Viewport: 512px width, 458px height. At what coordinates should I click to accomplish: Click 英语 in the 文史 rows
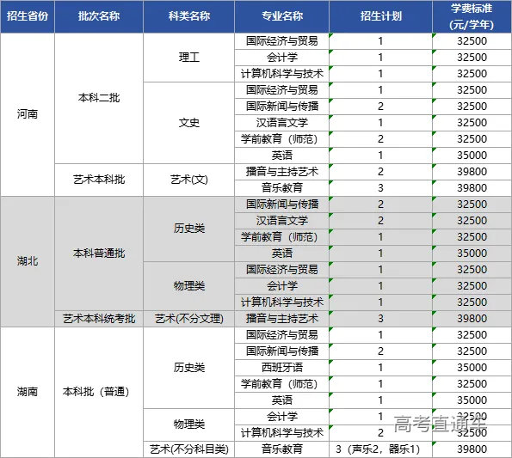[281, 156]
